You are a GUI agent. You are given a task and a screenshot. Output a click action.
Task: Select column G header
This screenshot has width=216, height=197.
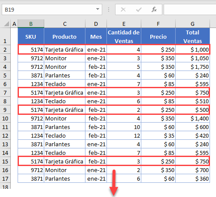pyautogui.click(x=192, y=24)
